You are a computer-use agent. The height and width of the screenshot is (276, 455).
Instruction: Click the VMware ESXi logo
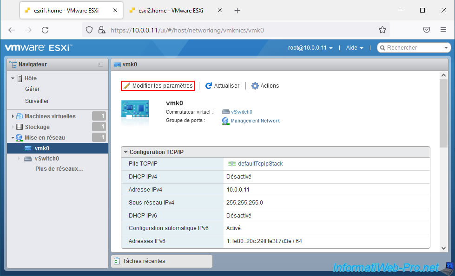click(39, 47)
